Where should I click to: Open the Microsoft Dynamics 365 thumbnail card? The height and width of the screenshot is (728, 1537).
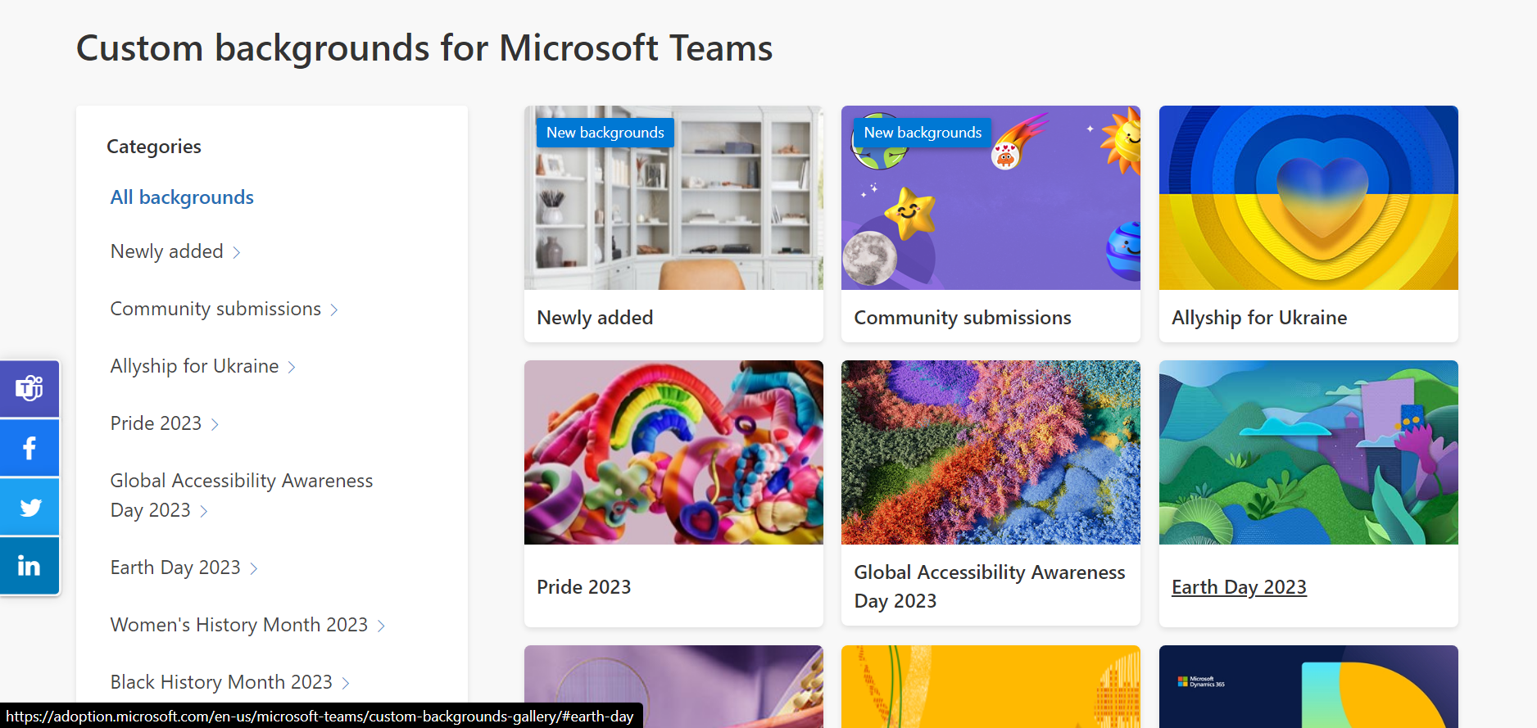1308,686
